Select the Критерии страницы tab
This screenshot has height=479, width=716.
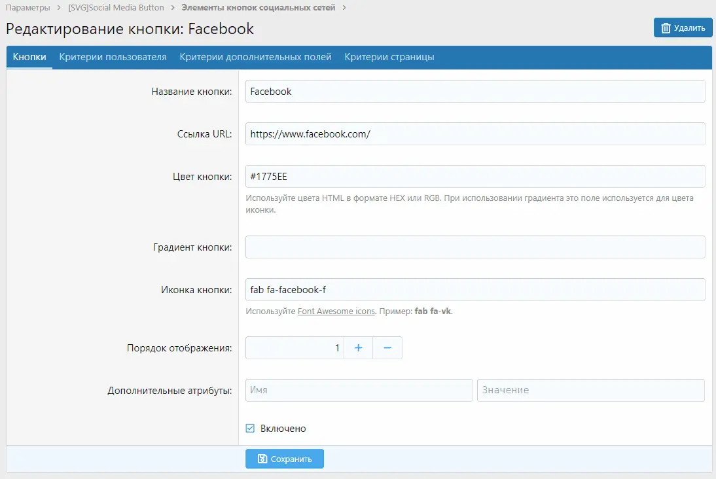(x=389, y=57)
